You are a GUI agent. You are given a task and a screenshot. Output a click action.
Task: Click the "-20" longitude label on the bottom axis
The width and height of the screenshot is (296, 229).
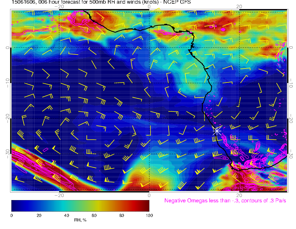(59, 195)
